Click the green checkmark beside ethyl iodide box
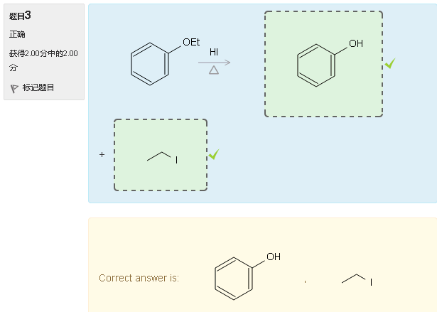The width and height of the screenshot is (437, 312). [214, 154]
